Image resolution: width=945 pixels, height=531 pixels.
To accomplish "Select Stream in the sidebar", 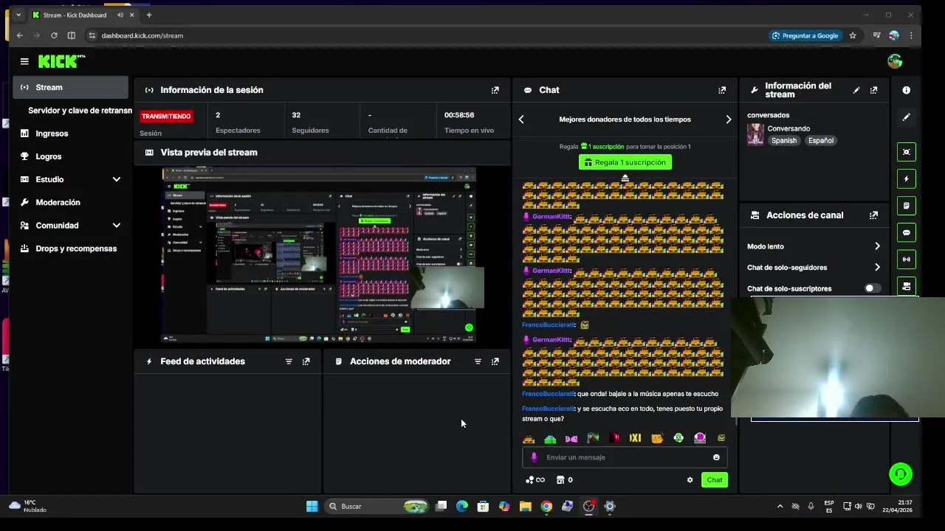I will coord(71,87).
